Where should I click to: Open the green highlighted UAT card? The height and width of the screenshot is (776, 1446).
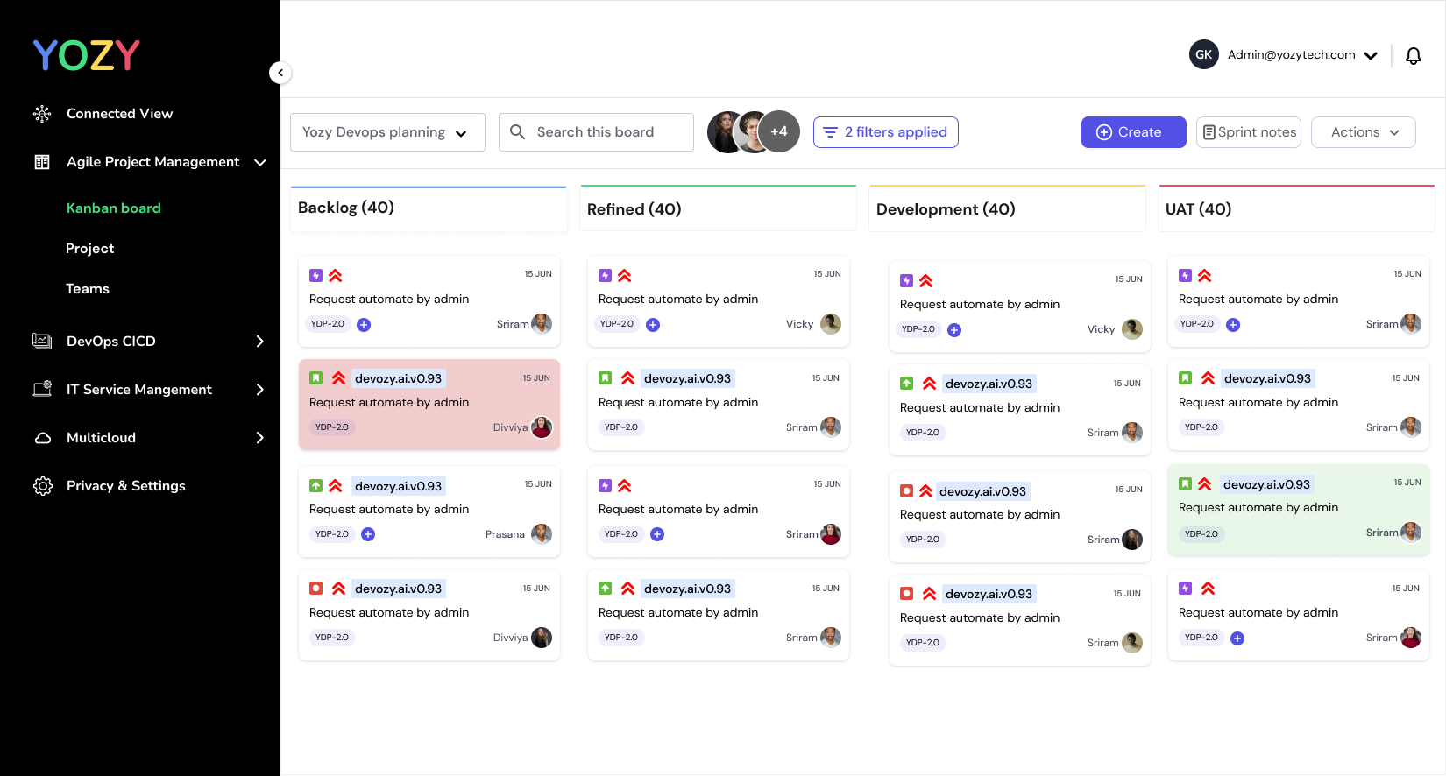1299,510
